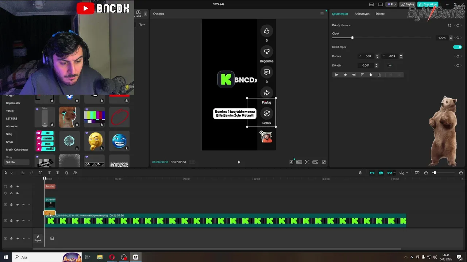The image size is (467, 262).
Task: Delete the part left of the playhead
Action: (49, 173)
